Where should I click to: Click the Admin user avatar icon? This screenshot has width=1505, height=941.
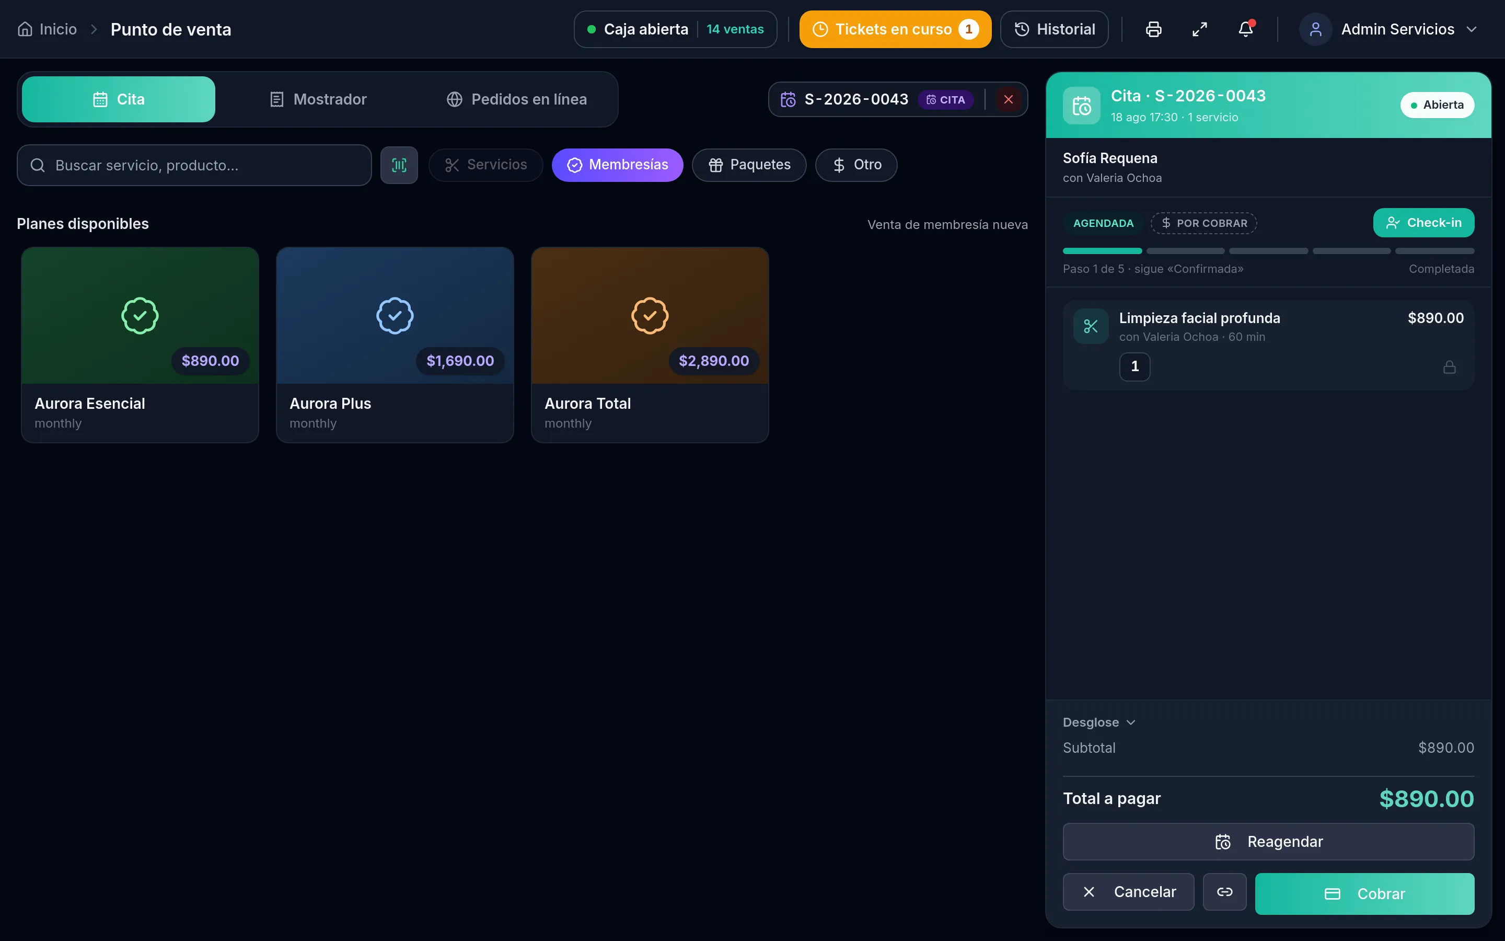[1315, 29]
